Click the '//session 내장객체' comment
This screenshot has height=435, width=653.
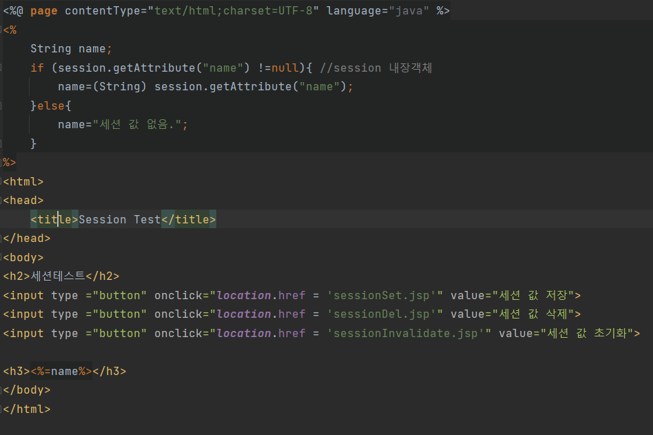[376, 68]
